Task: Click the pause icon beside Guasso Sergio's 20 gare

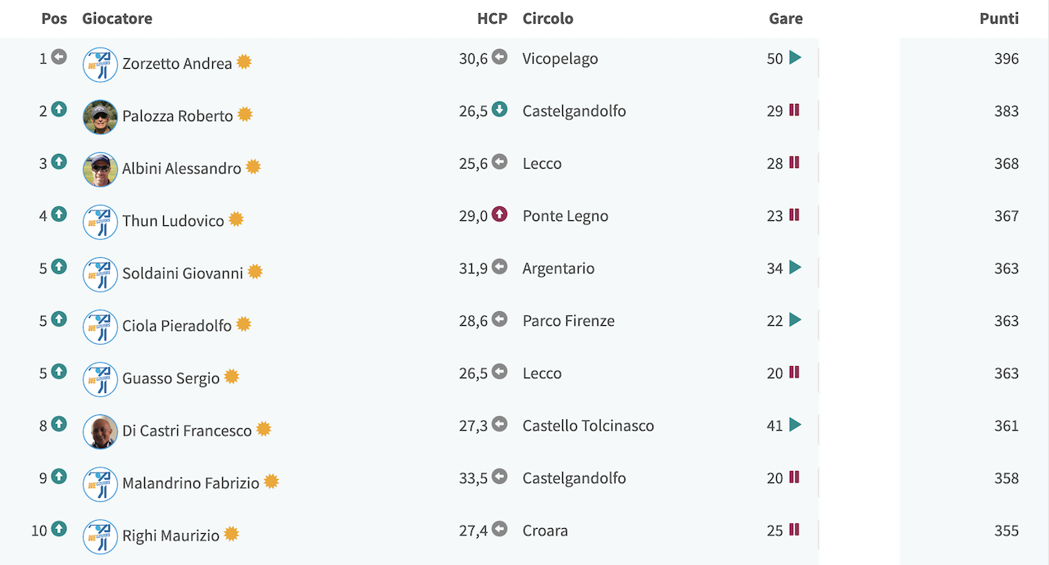Action: point(794,372)
